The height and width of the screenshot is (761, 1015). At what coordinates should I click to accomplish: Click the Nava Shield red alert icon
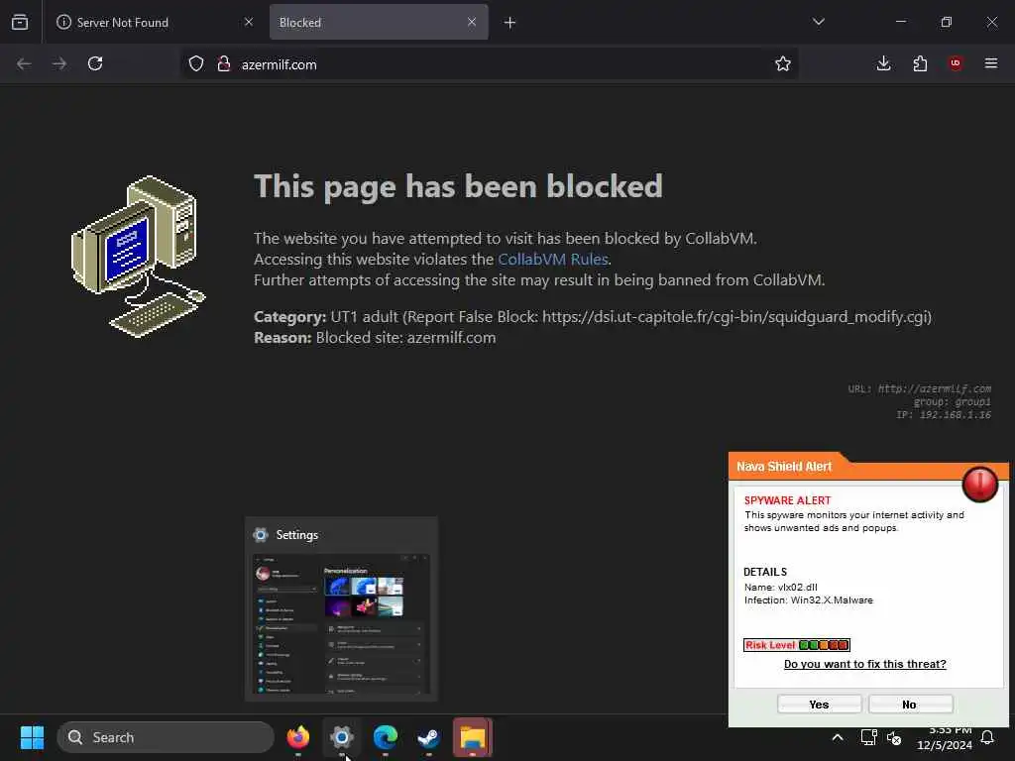(x=980, y=484)
